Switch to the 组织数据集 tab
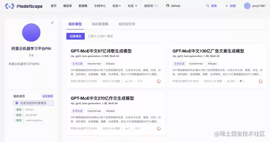 coord(100,24)
